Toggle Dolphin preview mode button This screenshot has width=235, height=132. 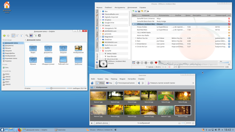(31, 36)
